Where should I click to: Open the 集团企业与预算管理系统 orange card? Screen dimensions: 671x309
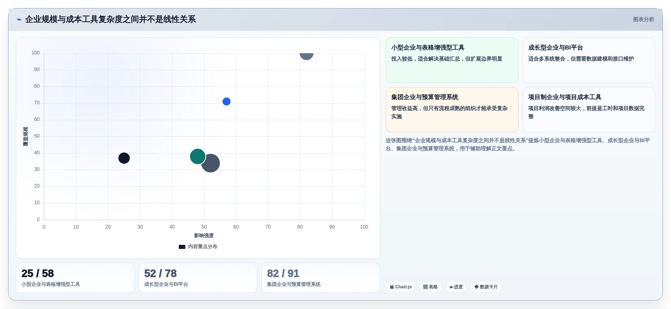coord(452,110)
